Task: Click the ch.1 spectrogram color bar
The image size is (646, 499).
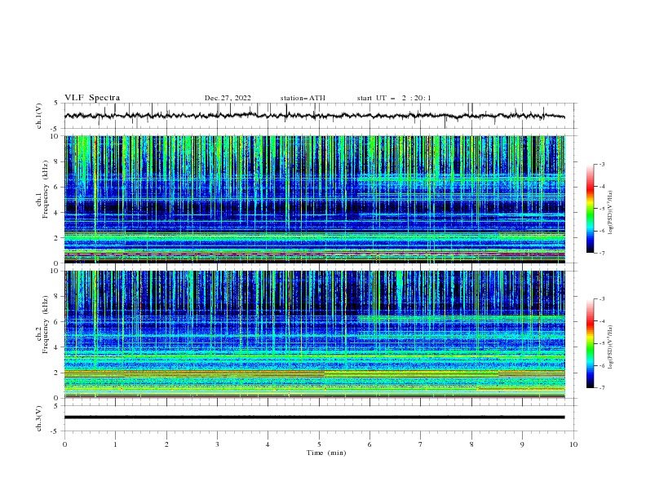Action: tap(591, 208)
